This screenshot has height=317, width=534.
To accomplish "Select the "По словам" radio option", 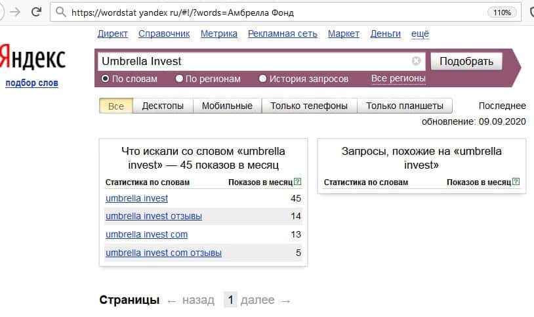I will [105, 79].
